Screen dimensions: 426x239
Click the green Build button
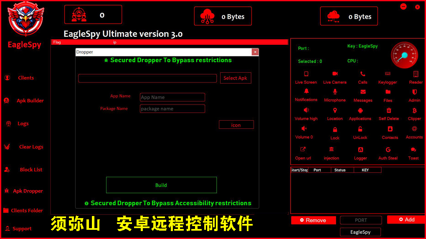click(161, 185)
